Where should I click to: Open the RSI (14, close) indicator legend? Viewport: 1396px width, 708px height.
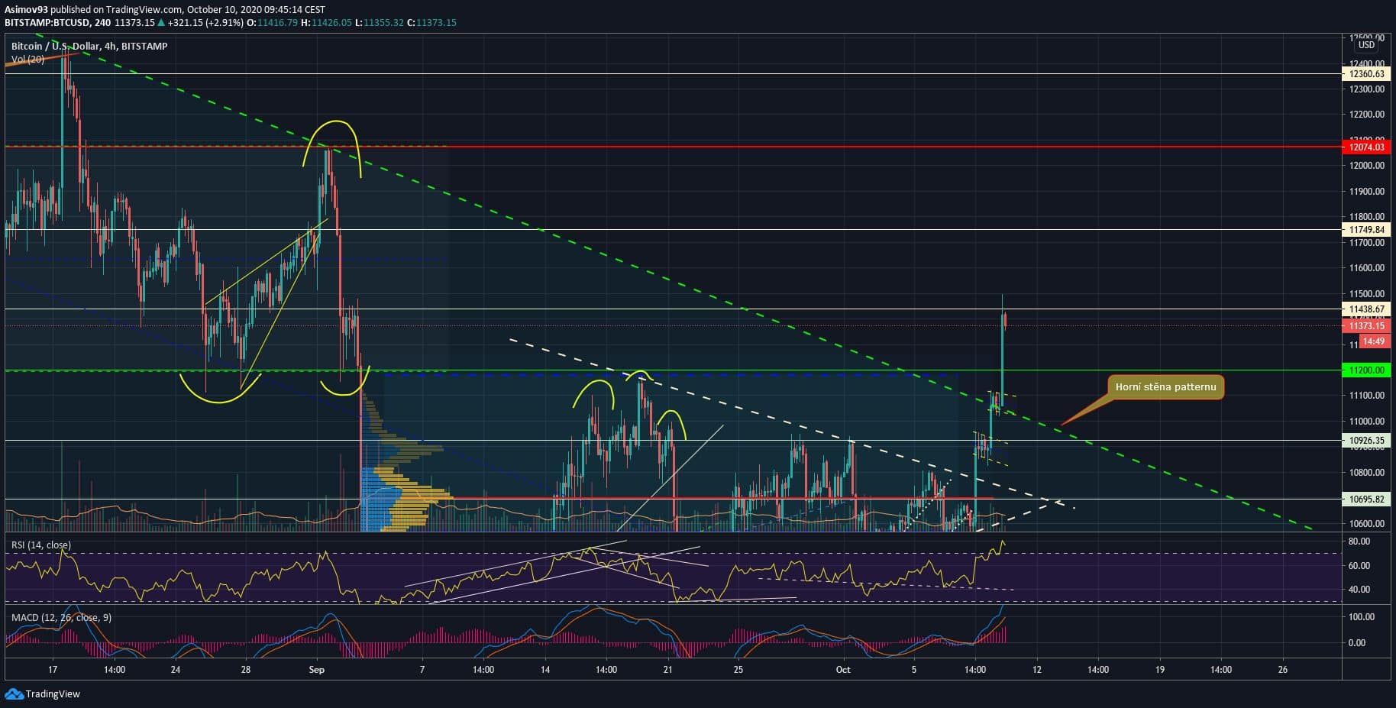pos(41,545)
